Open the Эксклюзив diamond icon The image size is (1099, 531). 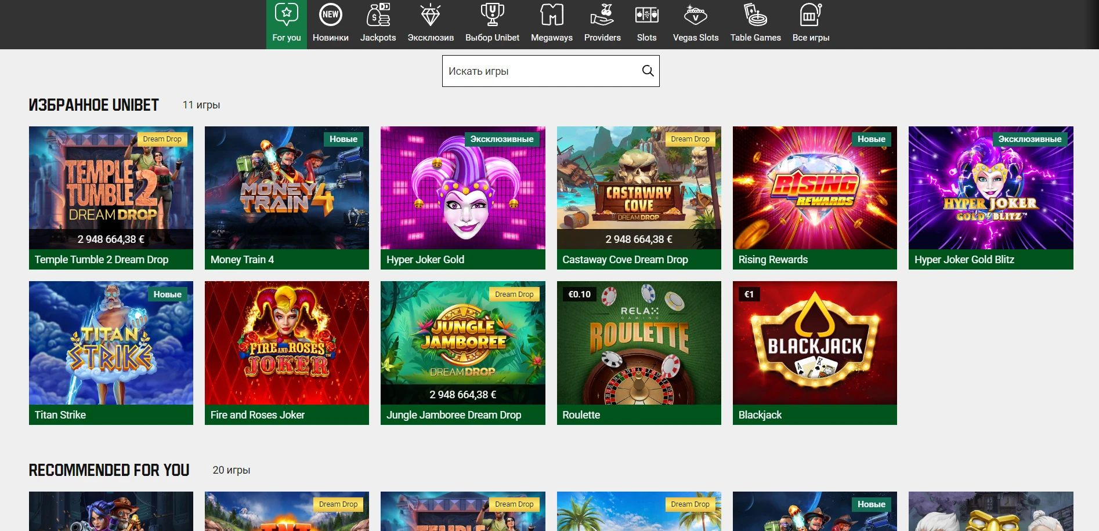click(x=431, y=15)
